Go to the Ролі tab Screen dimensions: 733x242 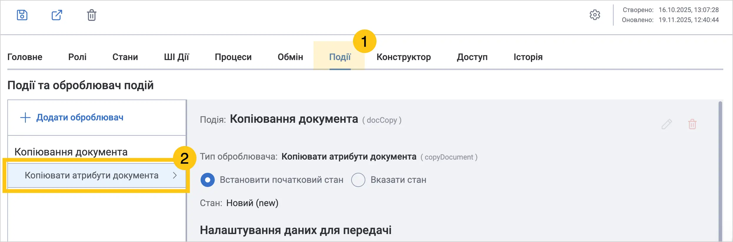click(x=77, y=57)
